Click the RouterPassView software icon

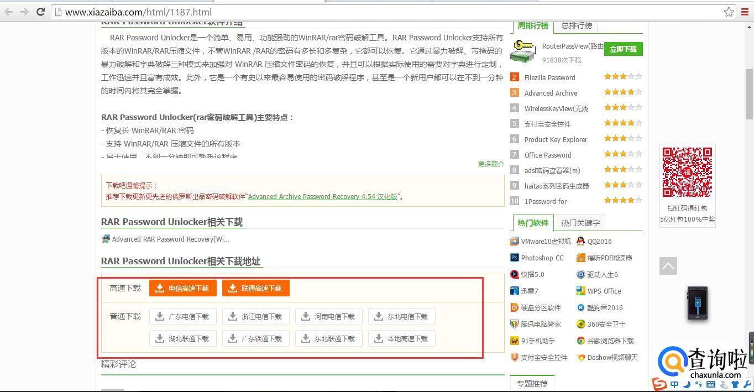(523, 51)
